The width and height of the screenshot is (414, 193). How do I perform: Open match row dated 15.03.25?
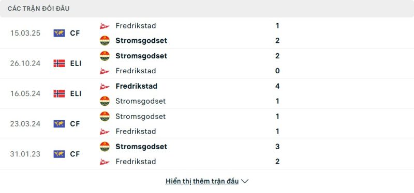[207, 33]
